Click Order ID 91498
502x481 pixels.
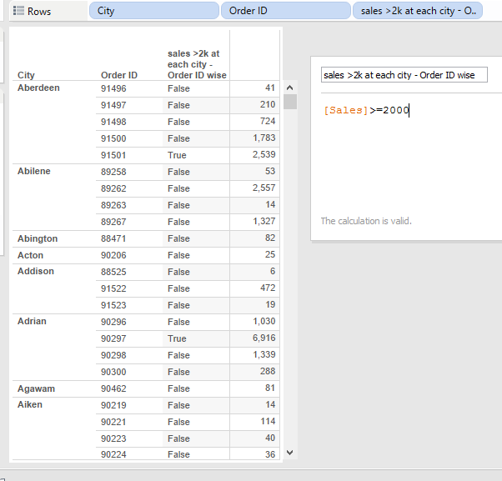113,122
